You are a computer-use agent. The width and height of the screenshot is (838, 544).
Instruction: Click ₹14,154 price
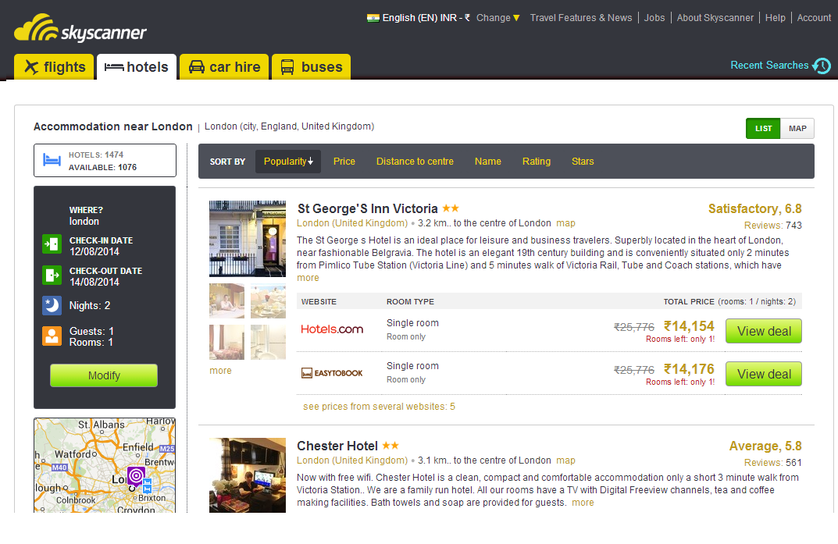click(x=689, y=326)
